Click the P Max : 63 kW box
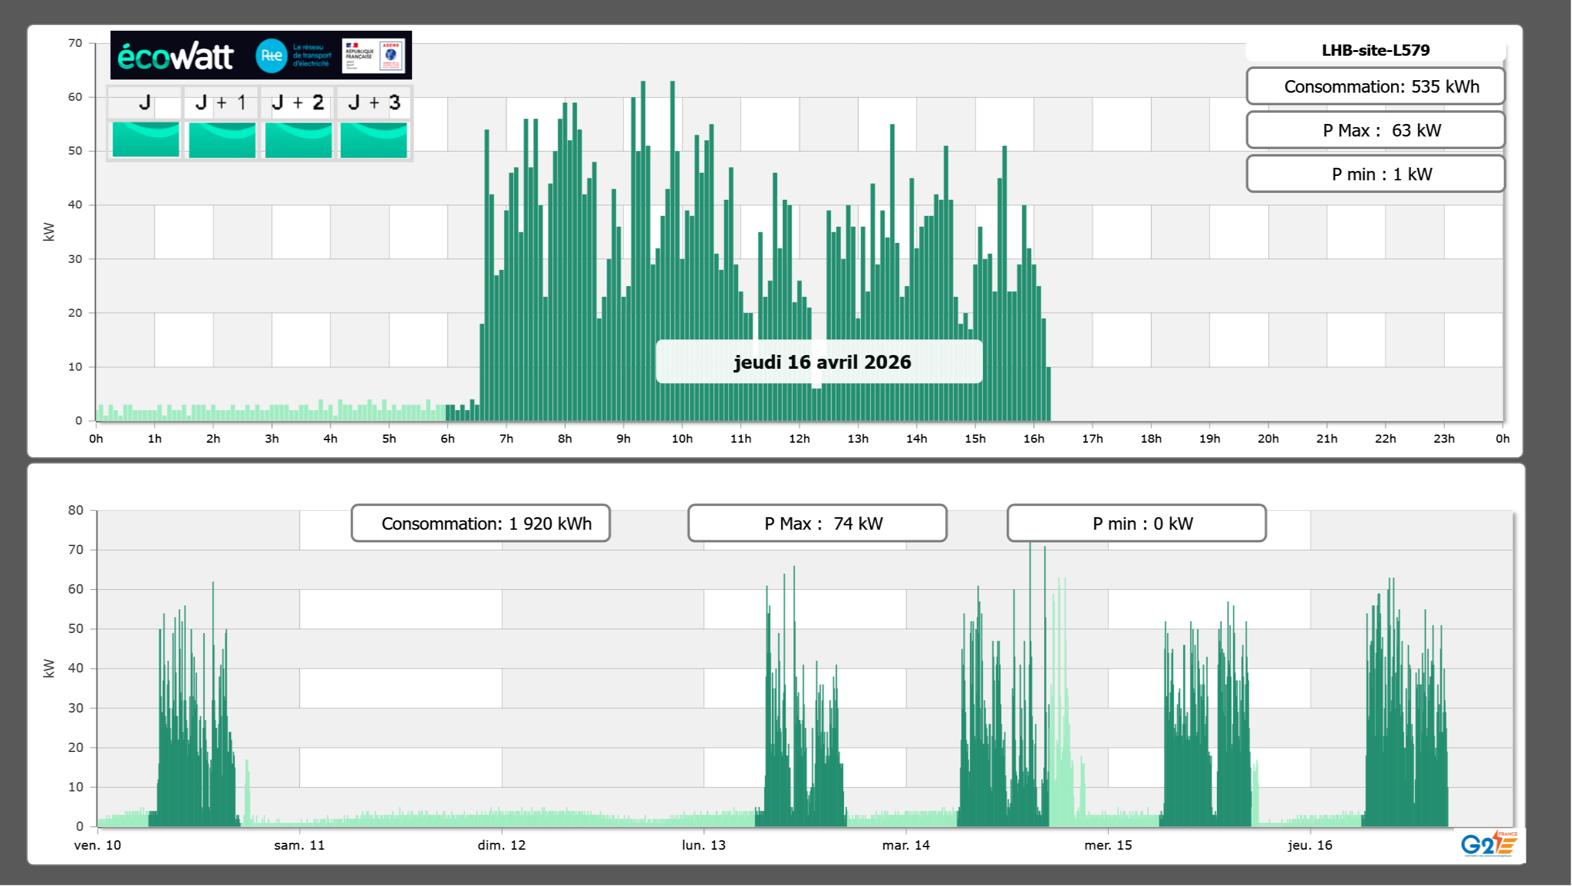 pyautogui.click(x=1375, y=130)
